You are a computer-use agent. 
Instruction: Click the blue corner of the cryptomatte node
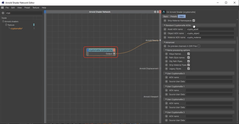point(88,50)
